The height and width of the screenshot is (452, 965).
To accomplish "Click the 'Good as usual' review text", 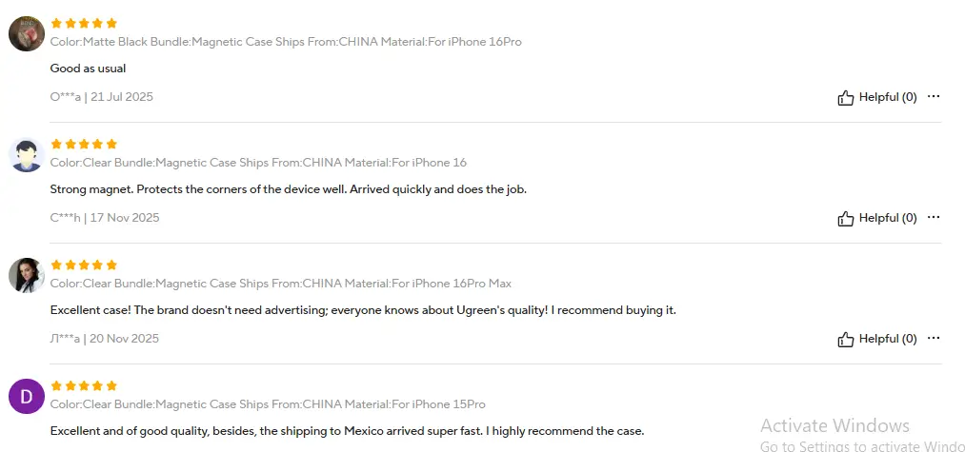I will click(x=88, y=69).
